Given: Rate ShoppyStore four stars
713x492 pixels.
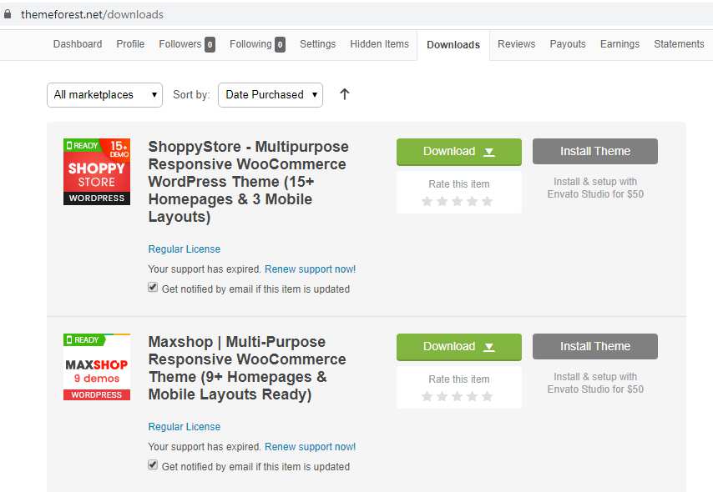Looking at the screenshot, I should pyautogui.click(x=472, y=201).
